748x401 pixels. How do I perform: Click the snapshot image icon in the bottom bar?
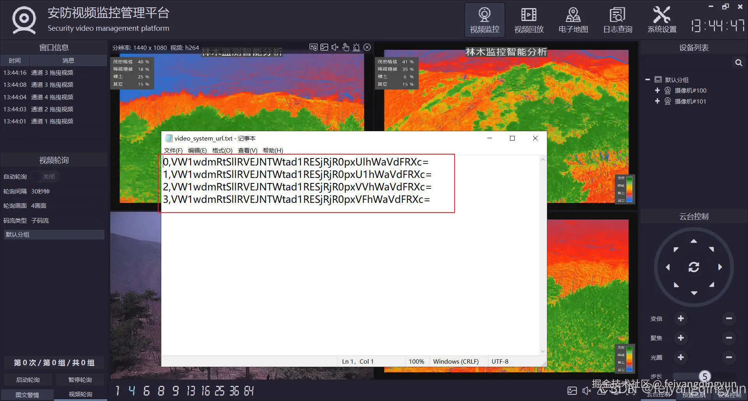click(x=572, y=390)
